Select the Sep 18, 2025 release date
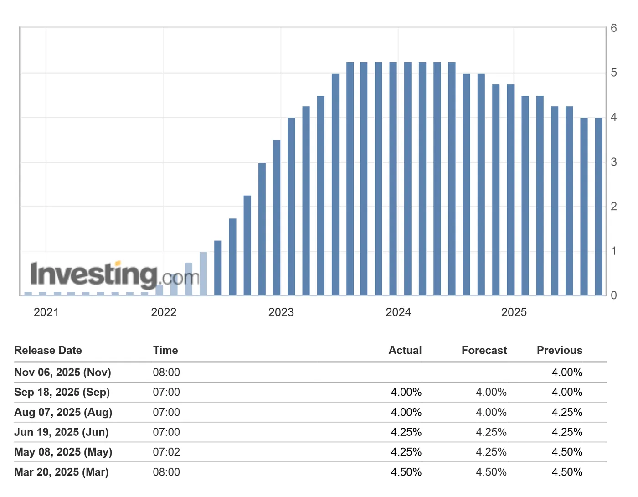Image resolution: width=638 pixels, height=497 pixels. (x=62, y=393)
